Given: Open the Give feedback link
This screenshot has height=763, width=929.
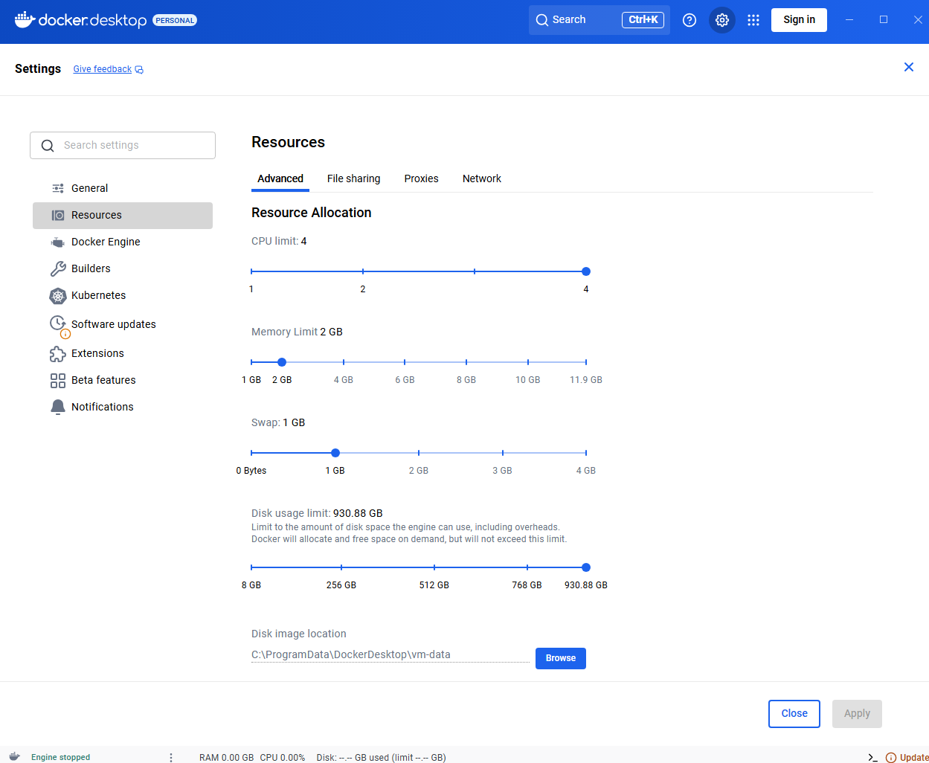Looking at the screenshot, I should (103, 69).
